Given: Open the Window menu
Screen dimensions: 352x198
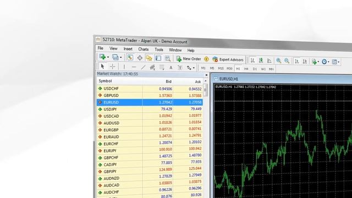Looking at the screenshot, I should pos(175,50).
